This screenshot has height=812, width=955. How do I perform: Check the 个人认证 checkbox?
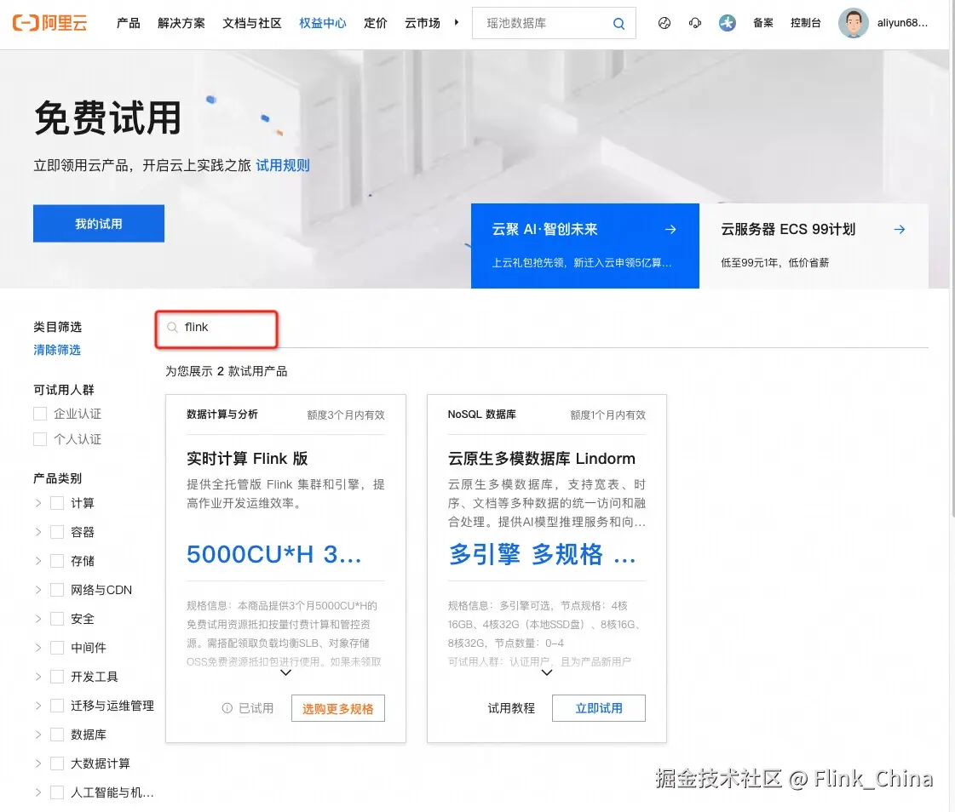[40, 439]
